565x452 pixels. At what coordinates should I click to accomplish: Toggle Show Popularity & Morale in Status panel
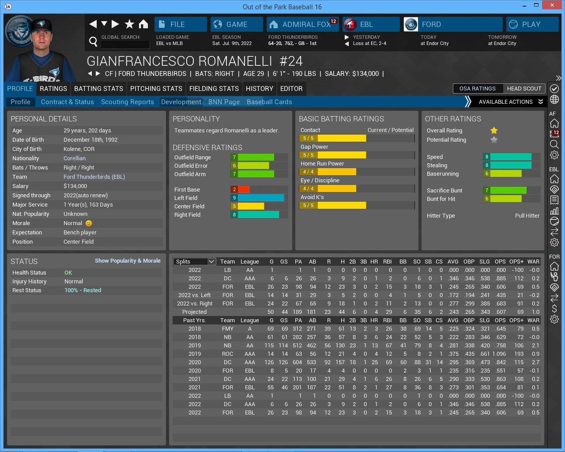pos(128,261)
